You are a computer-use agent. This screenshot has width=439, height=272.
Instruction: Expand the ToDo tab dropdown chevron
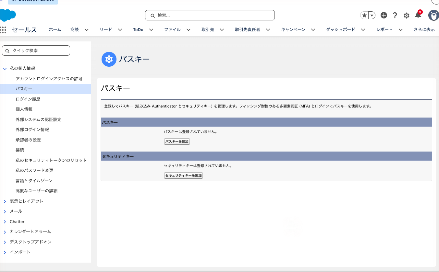(151, 30)
